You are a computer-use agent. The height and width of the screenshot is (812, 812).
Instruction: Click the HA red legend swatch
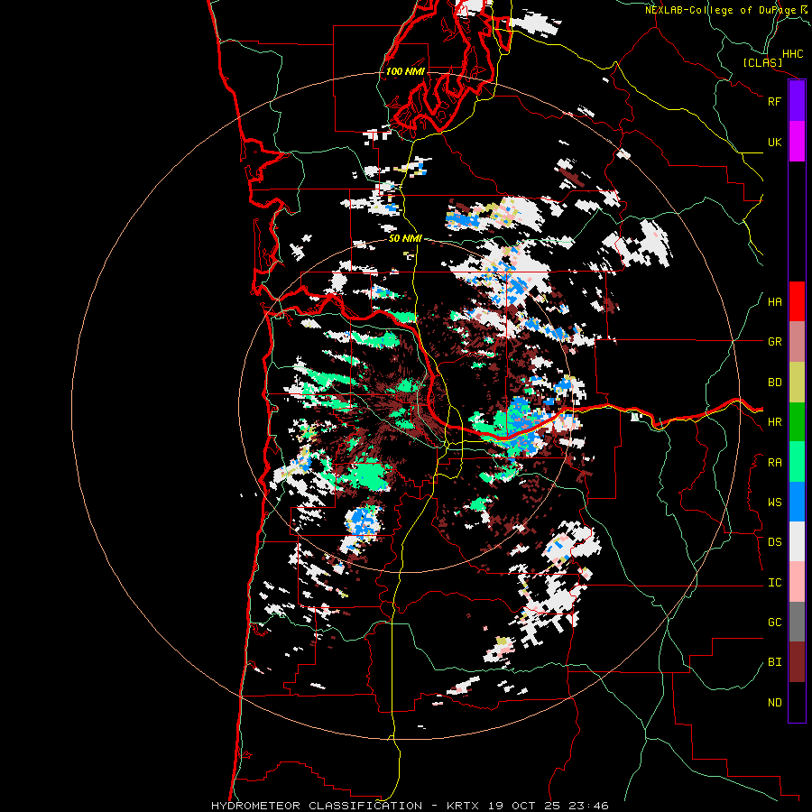pos(797,301)
